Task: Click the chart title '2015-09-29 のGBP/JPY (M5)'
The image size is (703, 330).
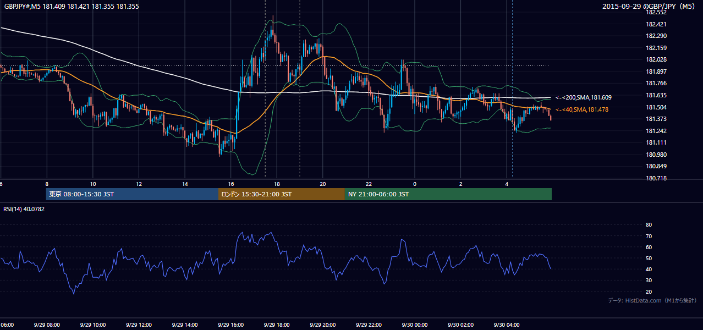Action: [x=650, y=7]
